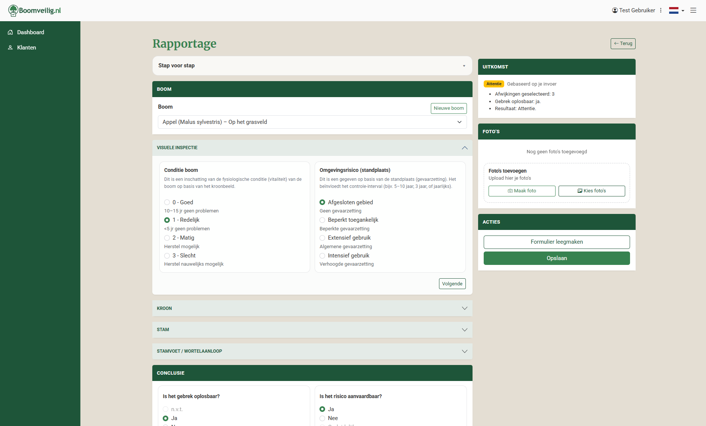Click the Boomveilig.nl tree logo
The height and width of the screenshot is (426, 706).
(x=13, y=10)
